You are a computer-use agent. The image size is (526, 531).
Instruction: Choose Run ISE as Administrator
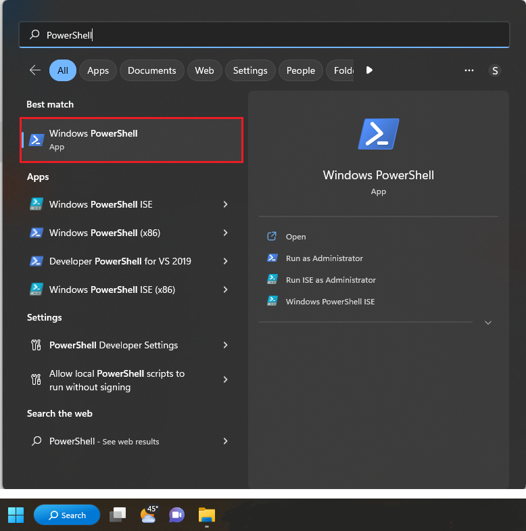click(331, 280)
